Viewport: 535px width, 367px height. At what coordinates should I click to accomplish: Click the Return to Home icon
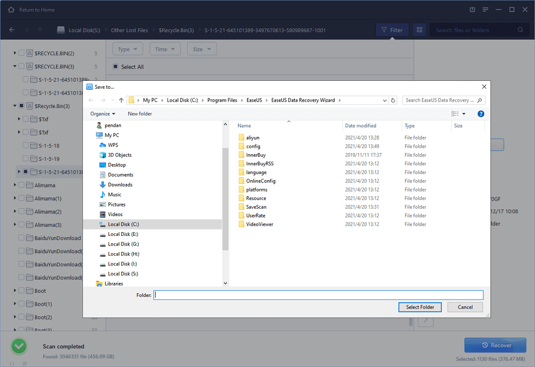[x=11, y=10]
